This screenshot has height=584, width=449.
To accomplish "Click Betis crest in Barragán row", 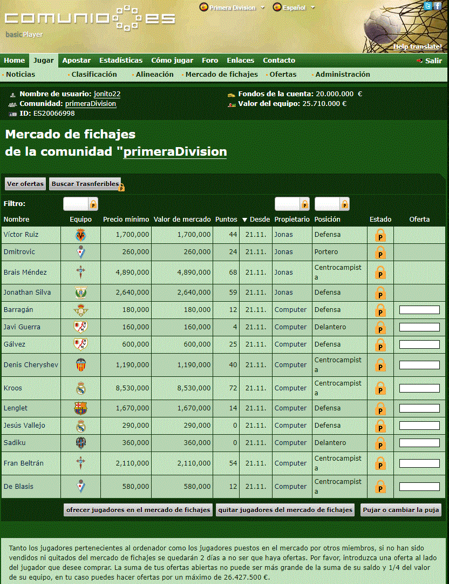I will point(81,310).
